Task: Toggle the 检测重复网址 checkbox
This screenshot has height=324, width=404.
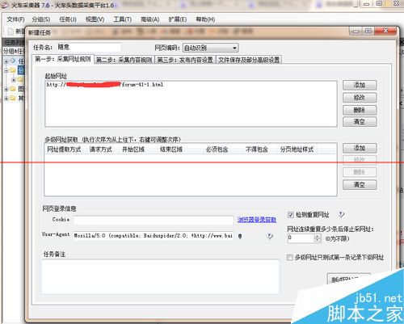Action: coord(291,215)
